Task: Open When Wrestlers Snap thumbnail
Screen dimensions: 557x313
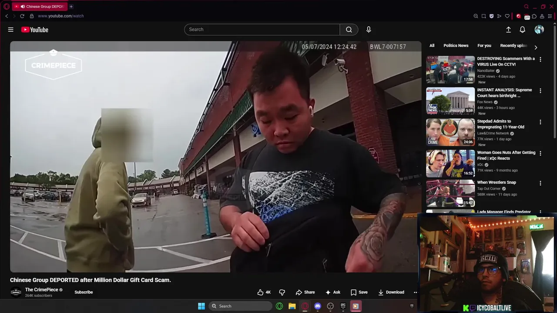Action: [450, 193]
